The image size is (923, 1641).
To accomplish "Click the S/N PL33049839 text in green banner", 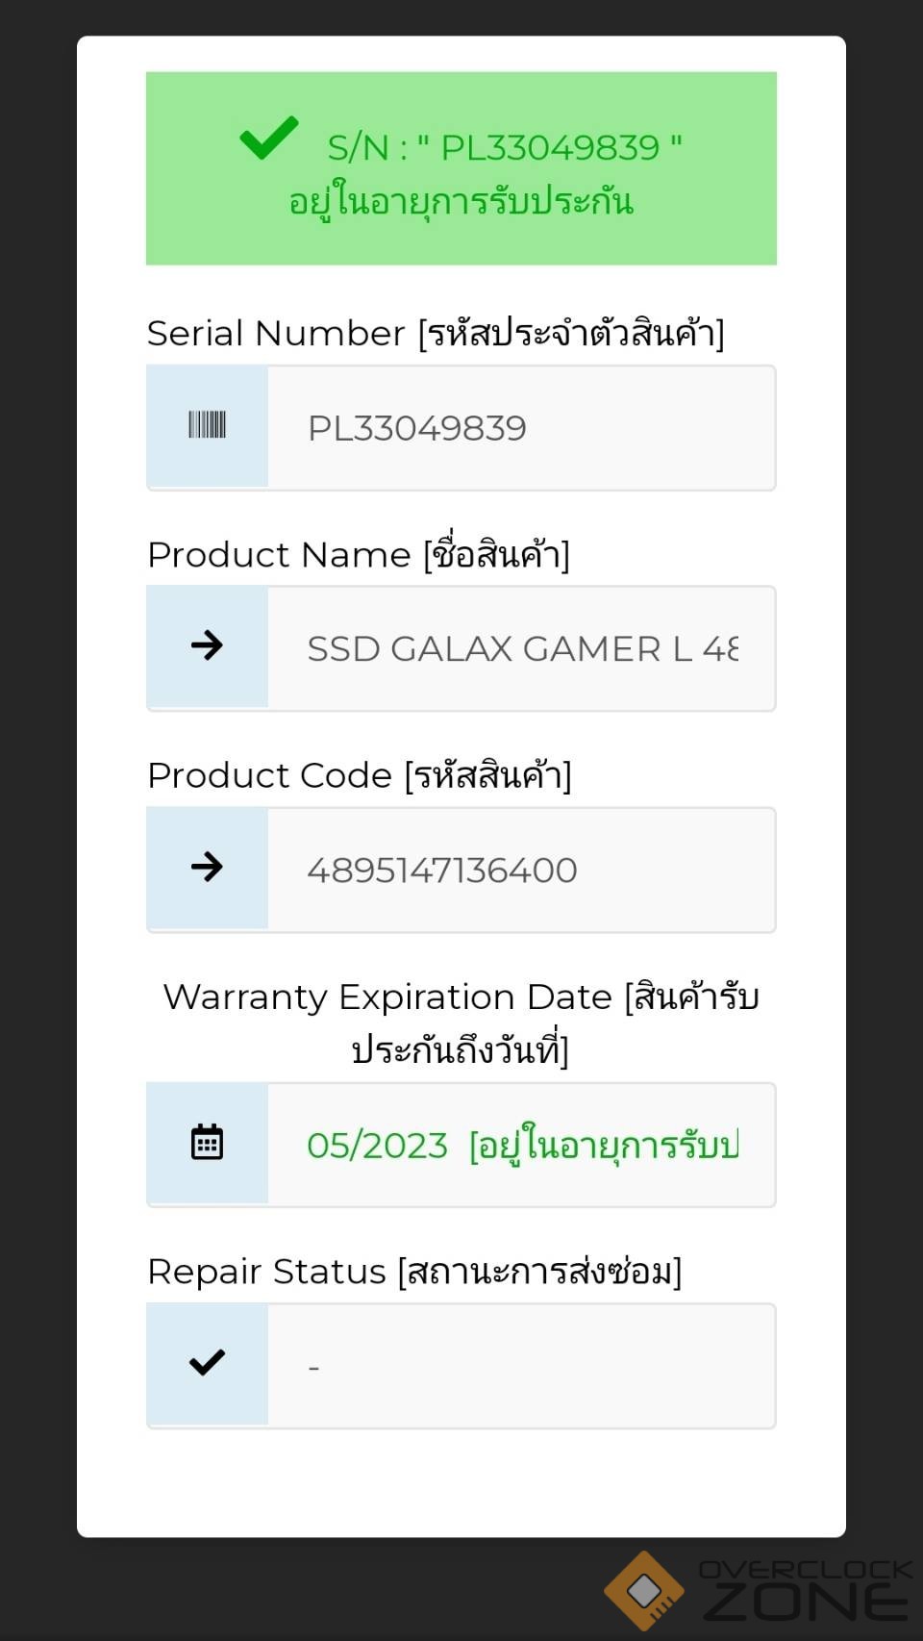I will click(504, 148).
